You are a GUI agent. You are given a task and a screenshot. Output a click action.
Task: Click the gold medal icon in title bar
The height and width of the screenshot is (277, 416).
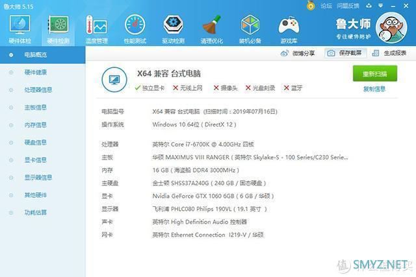click(x=311, y=5)
